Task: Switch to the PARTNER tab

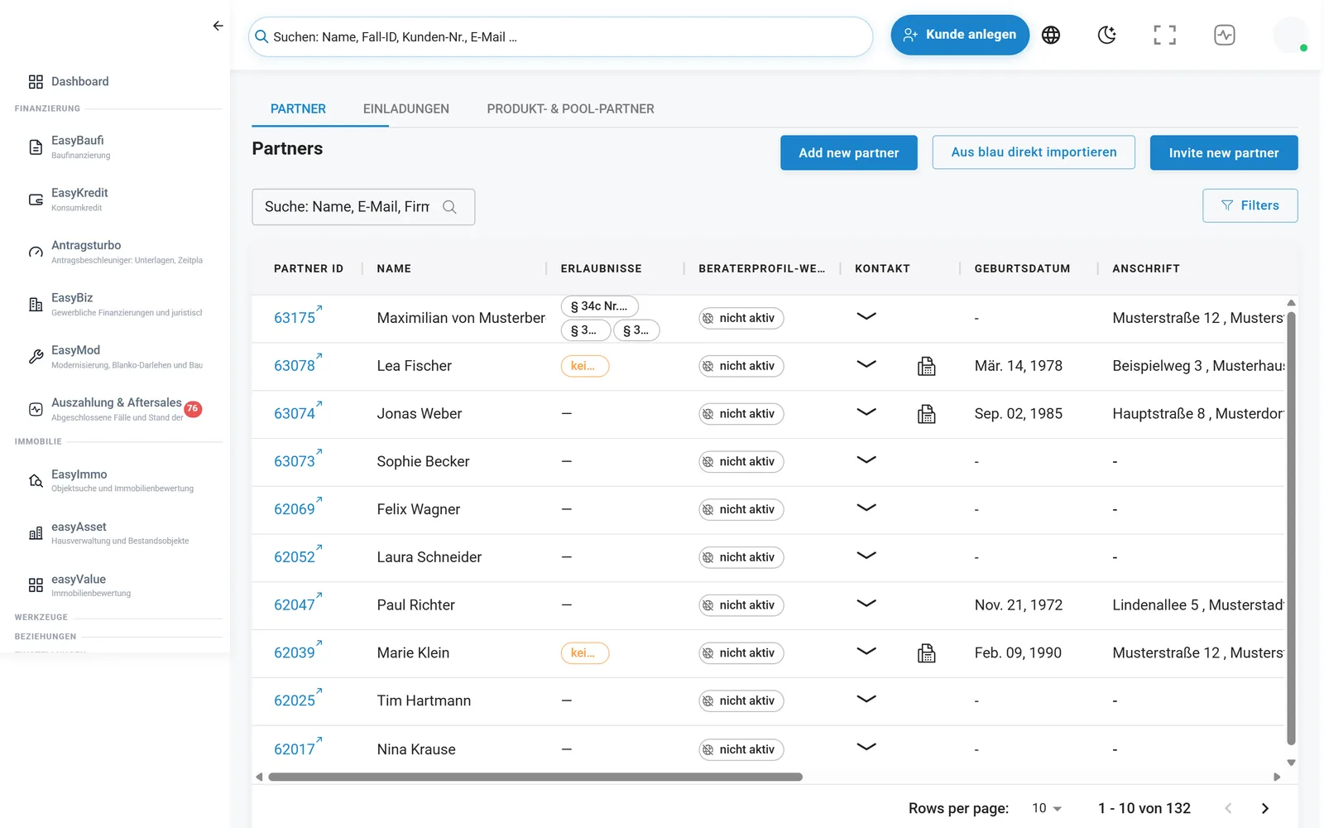Action: [x=298, y=108]
